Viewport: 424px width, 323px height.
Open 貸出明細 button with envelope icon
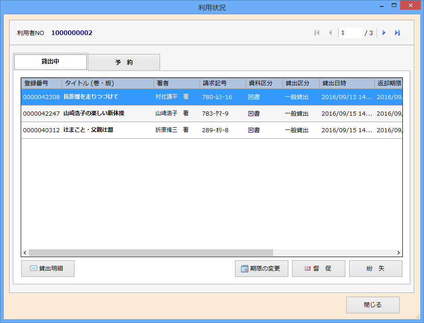(48, 269)
